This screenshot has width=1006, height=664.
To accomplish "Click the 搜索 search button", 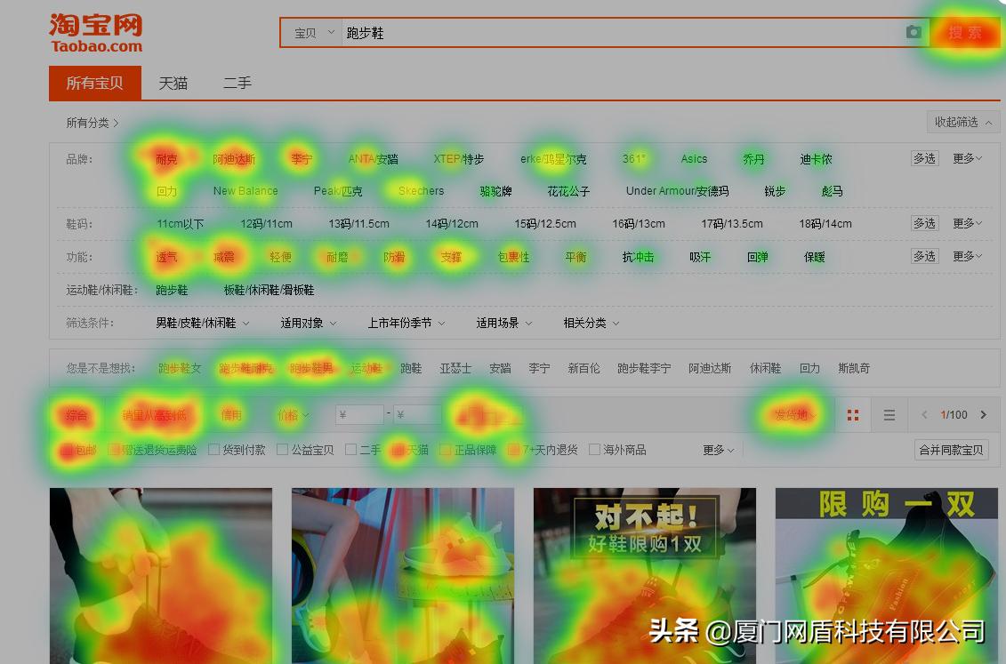I will pos(966,32).
